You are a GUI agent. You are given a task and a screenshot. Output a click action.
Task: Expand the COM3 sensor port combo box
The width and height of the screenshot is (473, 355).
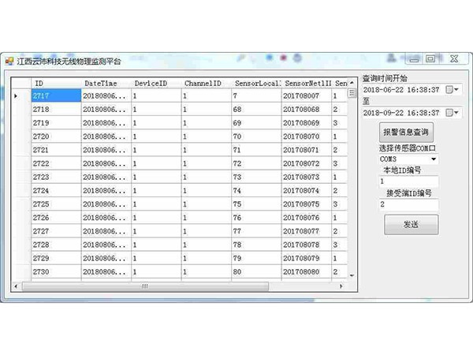[433, 159]
